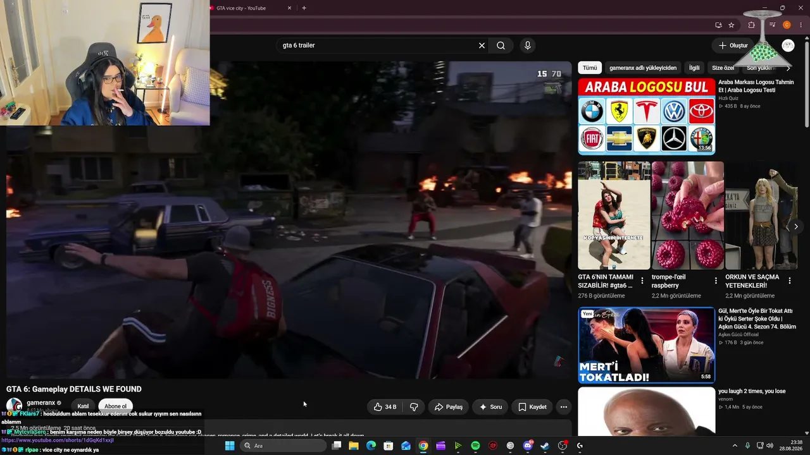Open gameranx channel name link
The height and width of the screenshot is (455, 810).
tap(40, 403)
